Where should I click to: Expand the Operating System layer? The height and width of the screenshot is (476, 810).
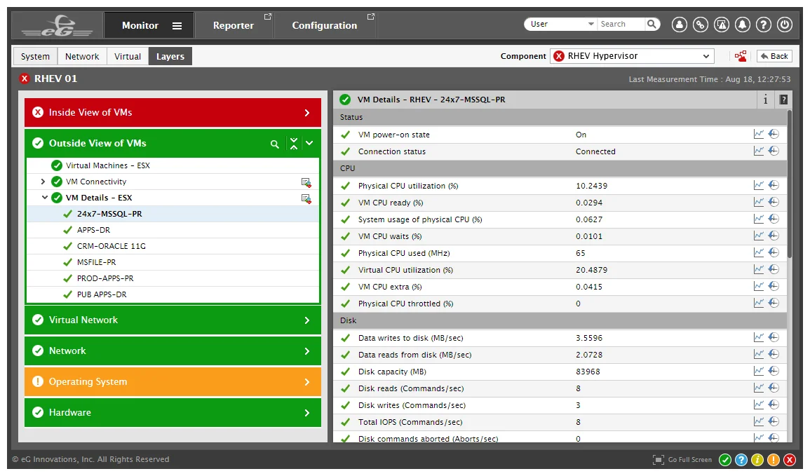307,382
